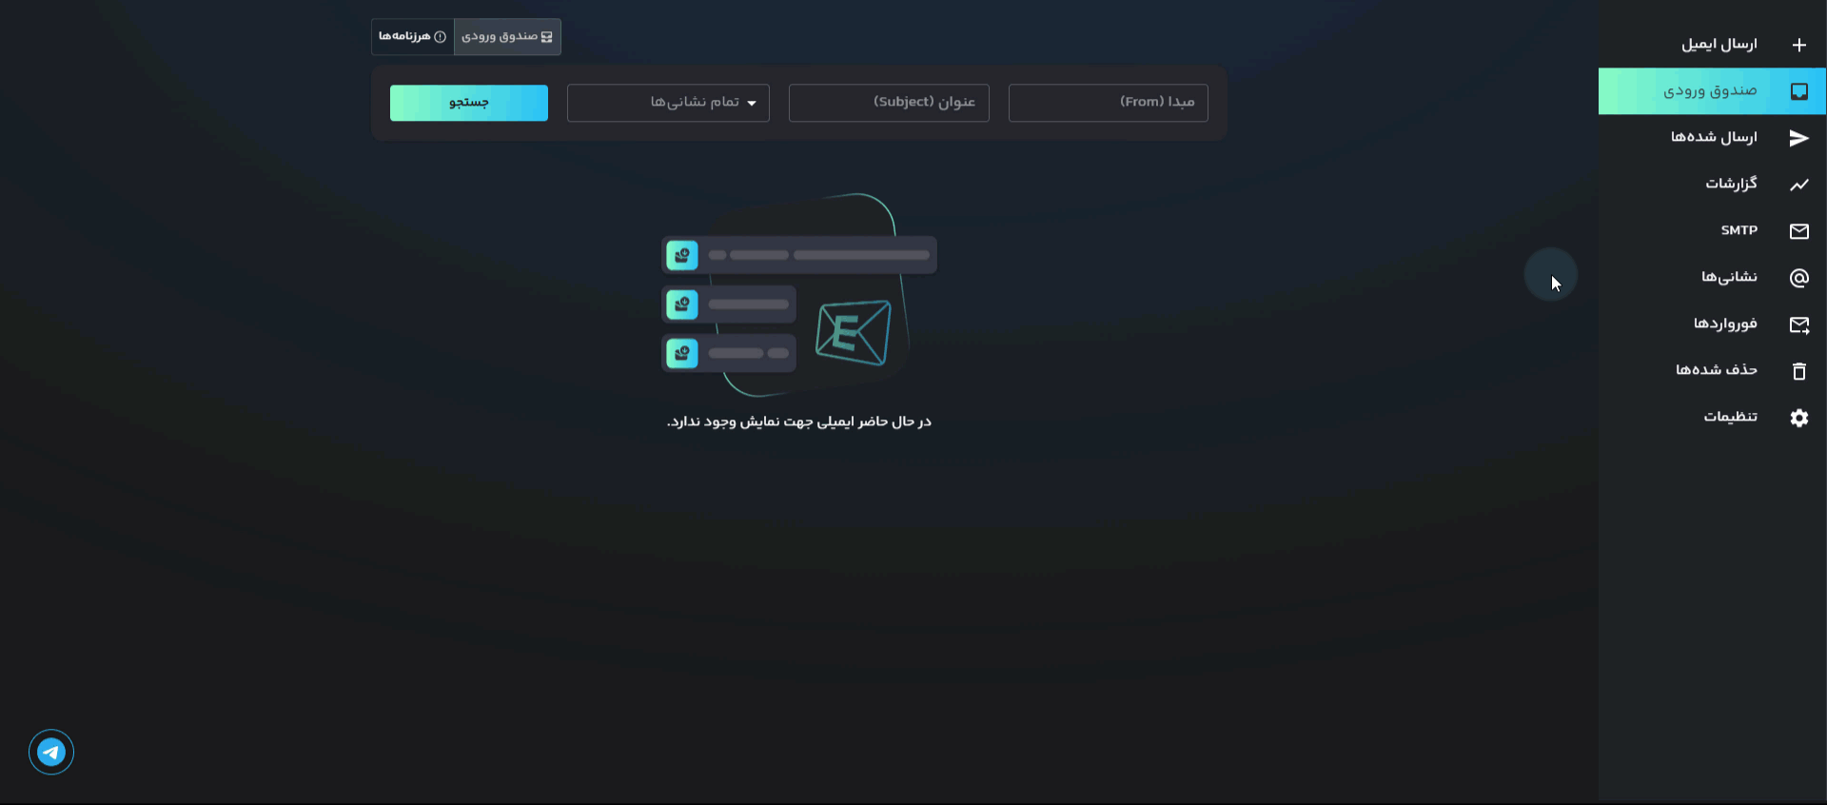Click the settings gear icon
The height and width of the screenshot is (805, 1827).
point(1798,418)
